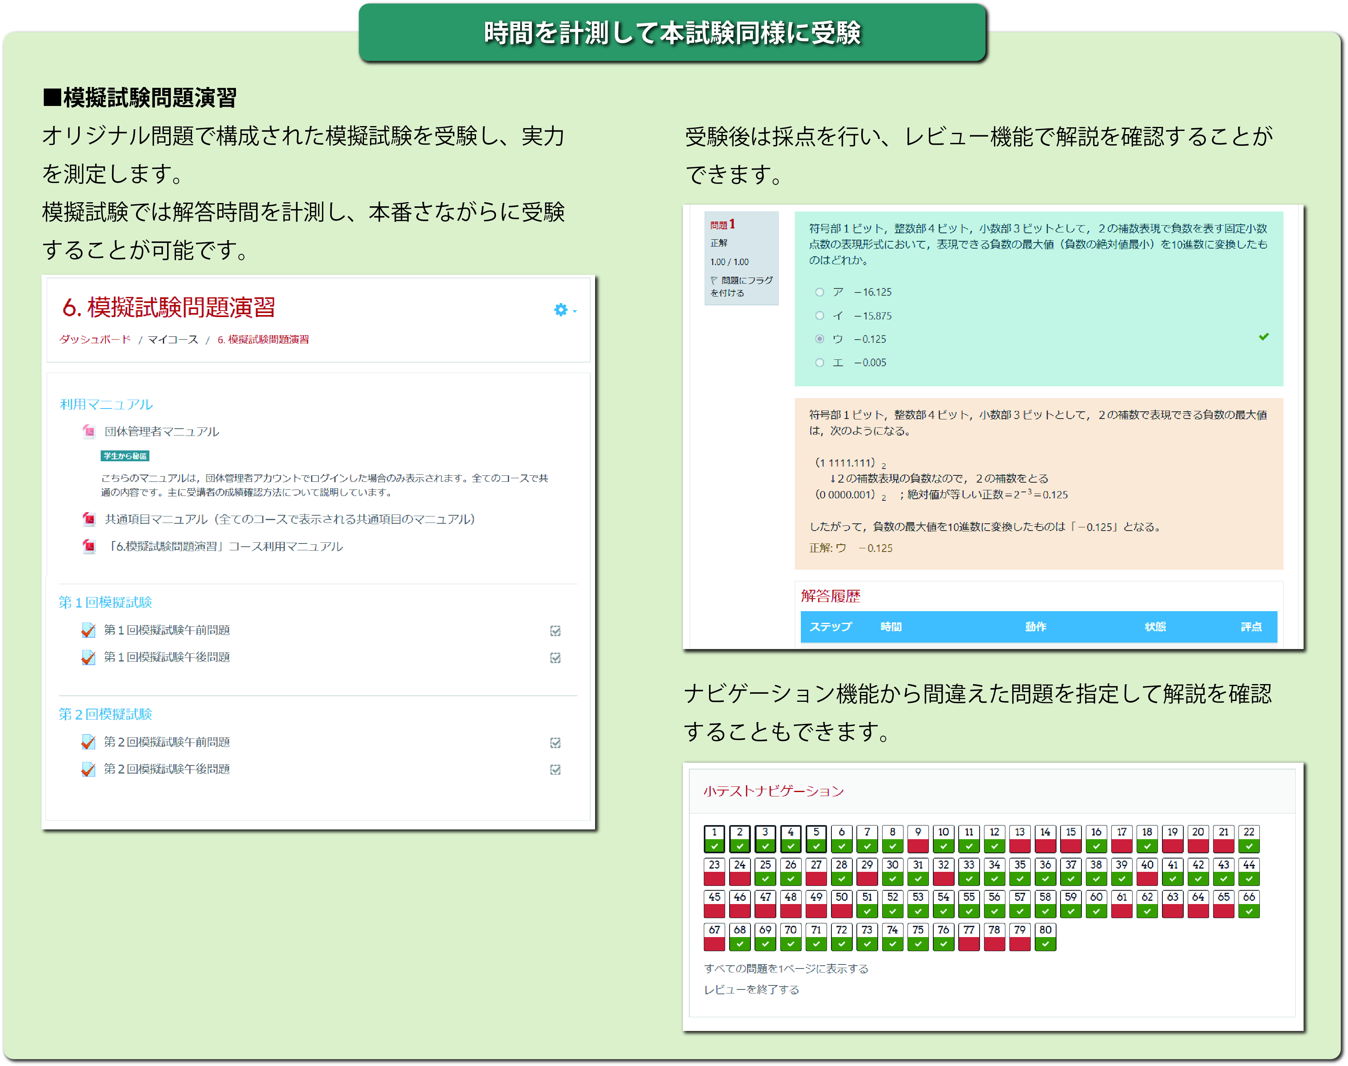Toggle completion checkbox for 第1回模擬試験午前問題

click(x=555, y=631)
